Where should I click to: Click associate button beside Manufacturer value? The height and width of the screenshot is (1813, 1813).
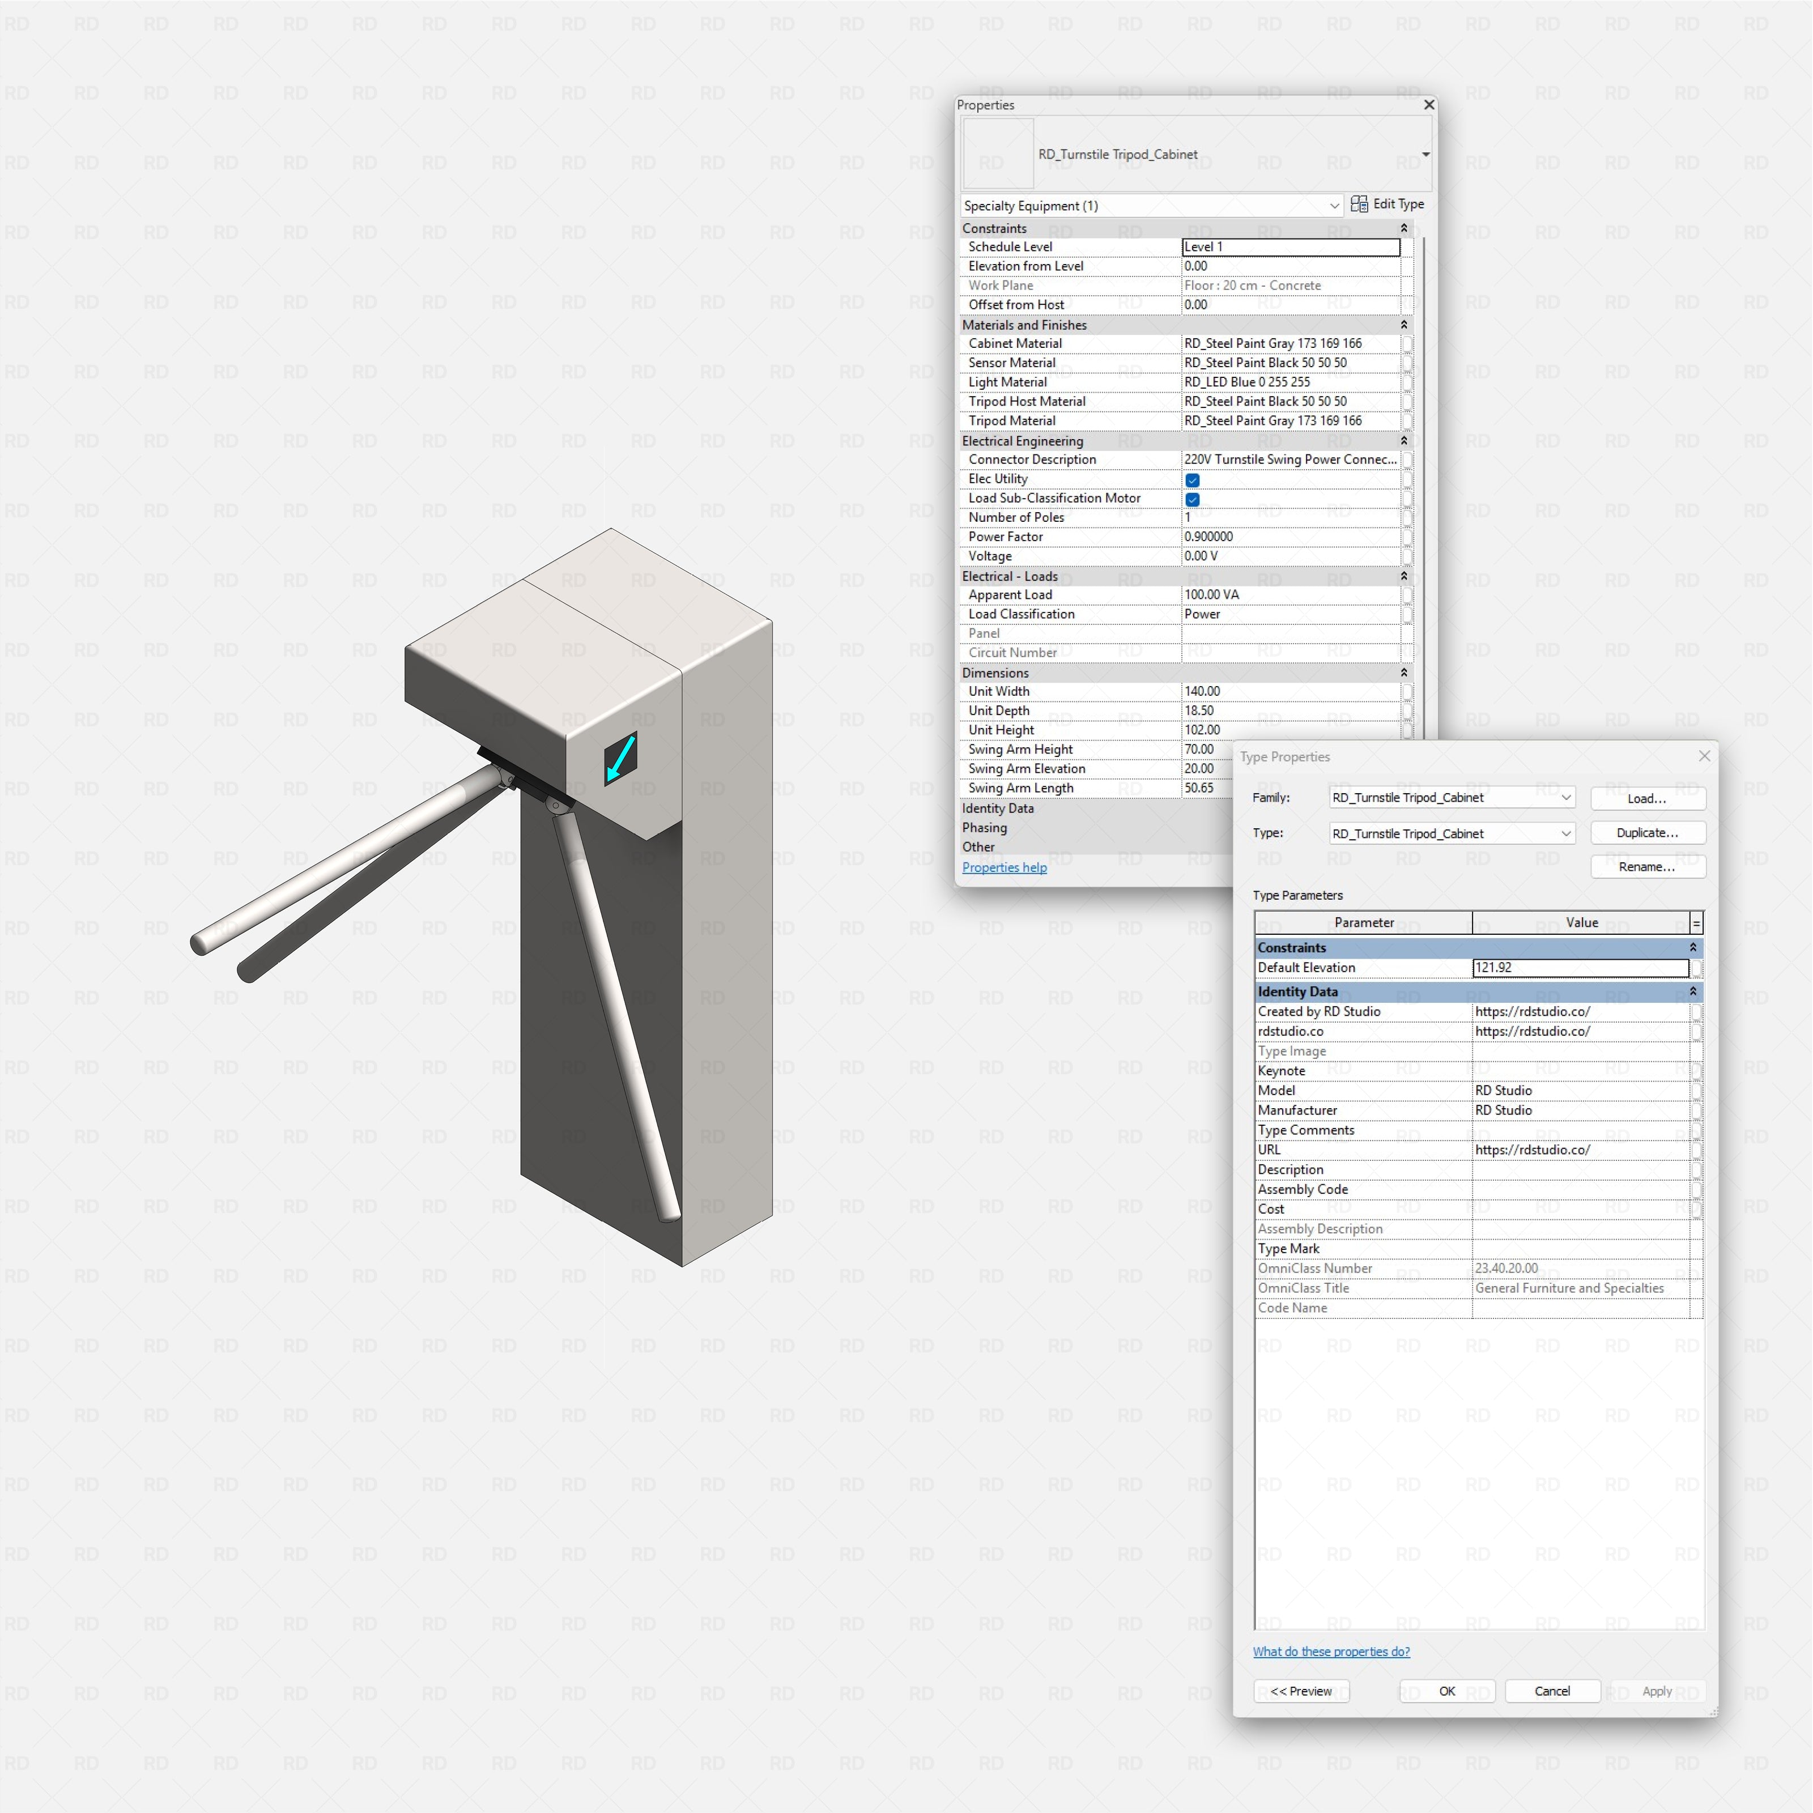(1696, 1110)
